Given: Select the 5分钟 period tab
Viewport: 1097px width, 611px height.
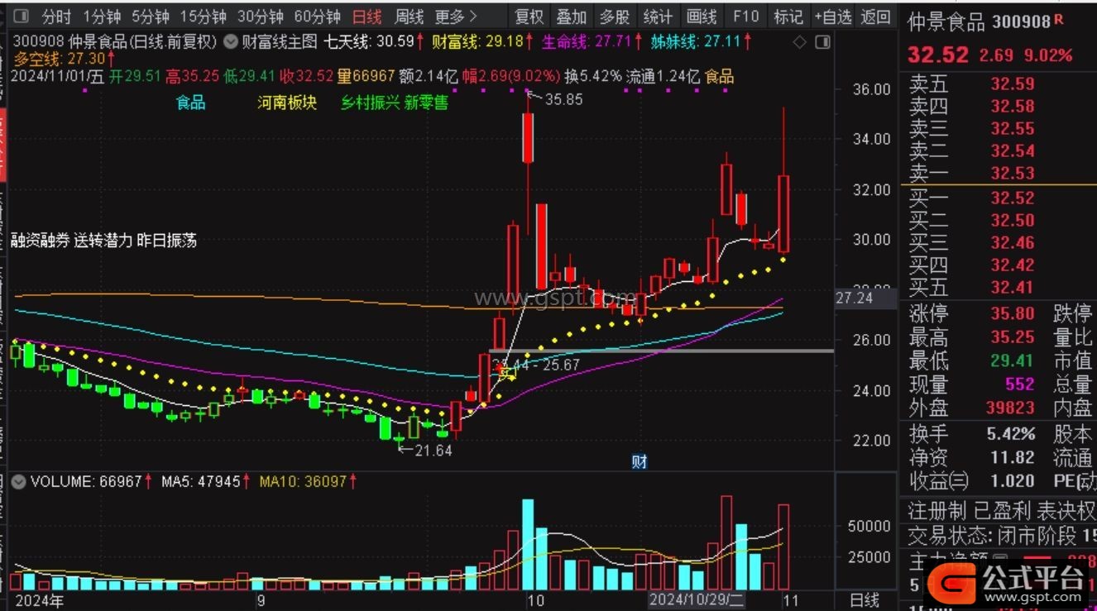Looking at the screenshot, I should [x=151, y=17].
